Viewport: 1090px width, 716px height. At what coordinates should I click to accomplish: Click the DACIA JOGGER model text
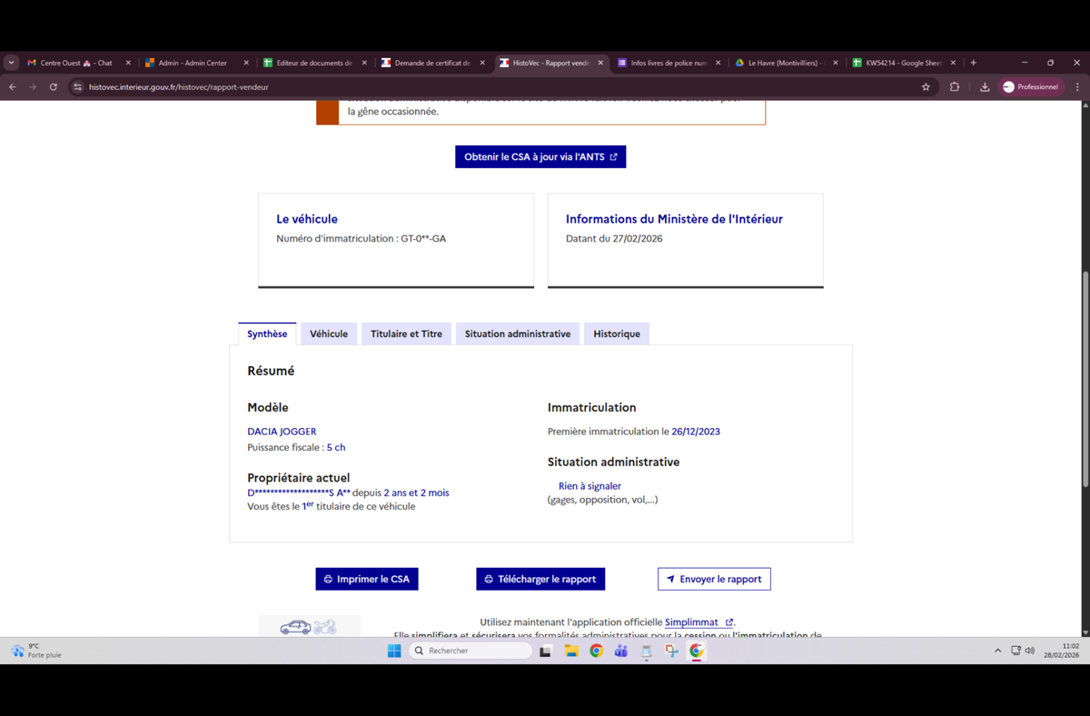click(282, 432)
